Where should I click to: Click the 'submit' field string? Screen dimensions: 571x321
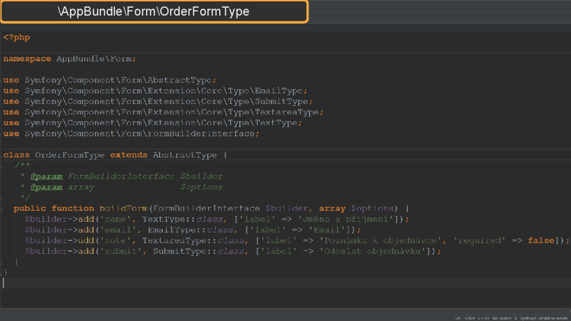coord(120,251)
